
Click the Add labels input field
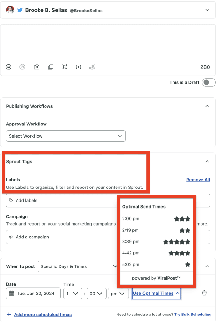pos(108,201)
